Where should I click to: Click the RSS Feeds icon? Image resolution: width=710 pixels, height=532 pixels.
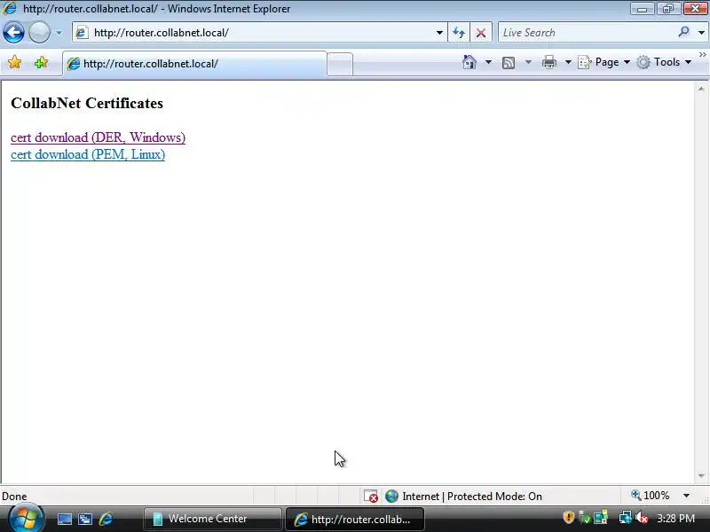pos(509,62)
